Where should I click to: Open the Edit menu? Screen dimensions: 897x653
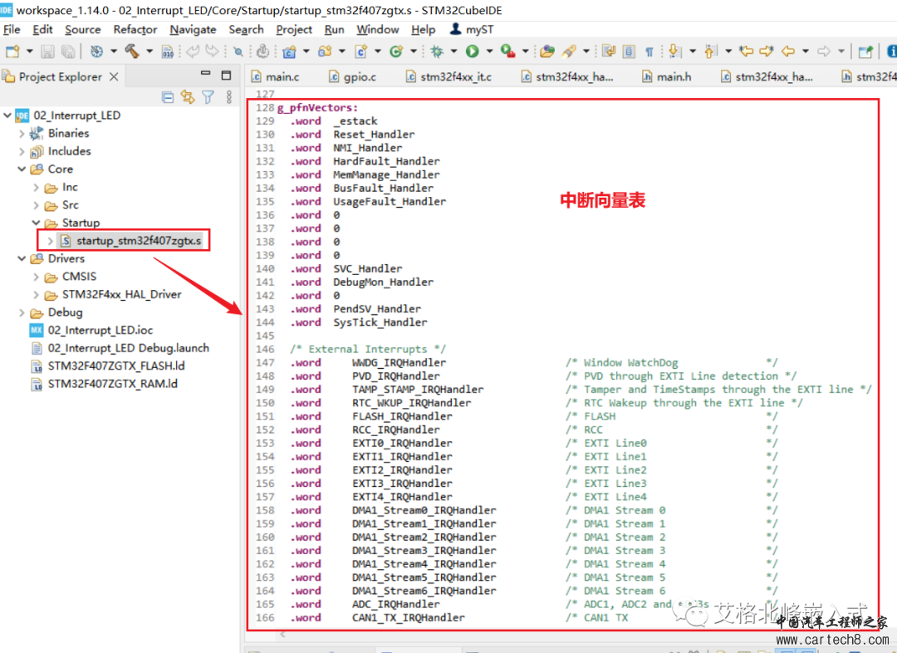[x=42, y=30]
